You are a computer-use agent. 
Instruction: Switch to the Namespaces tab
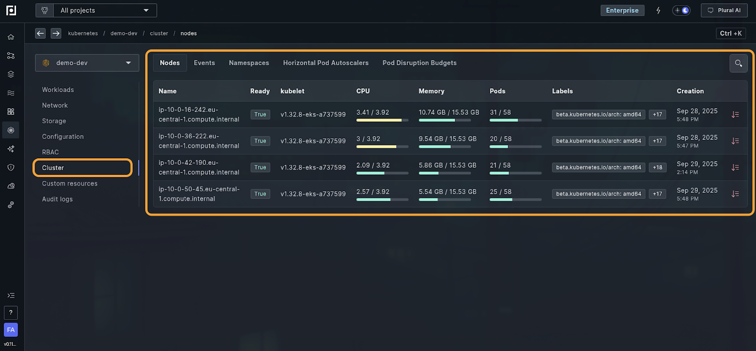pyautogui.click(x=249, y=63)
